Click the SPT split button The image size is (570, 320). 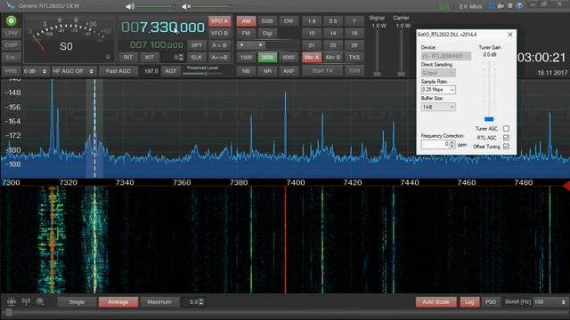point(196,45)
